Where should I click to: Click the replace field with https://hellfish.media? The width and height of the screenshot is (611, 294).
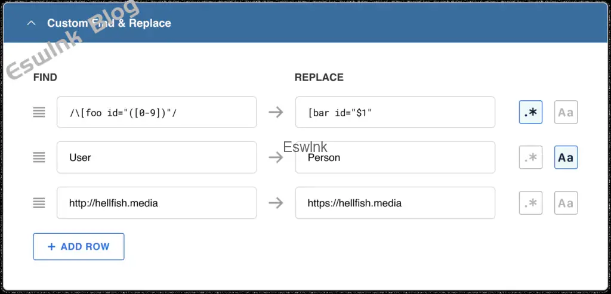pos(395,203)
